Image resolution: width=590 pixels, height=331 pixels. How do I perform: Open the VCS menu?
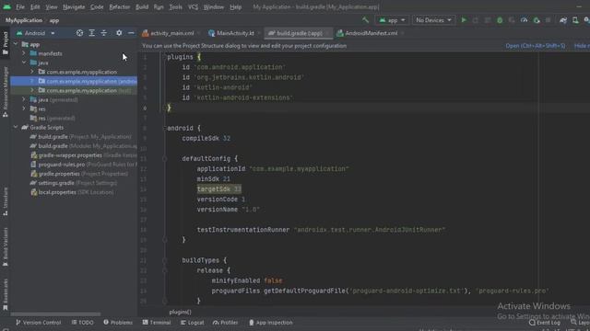(193, 6)
